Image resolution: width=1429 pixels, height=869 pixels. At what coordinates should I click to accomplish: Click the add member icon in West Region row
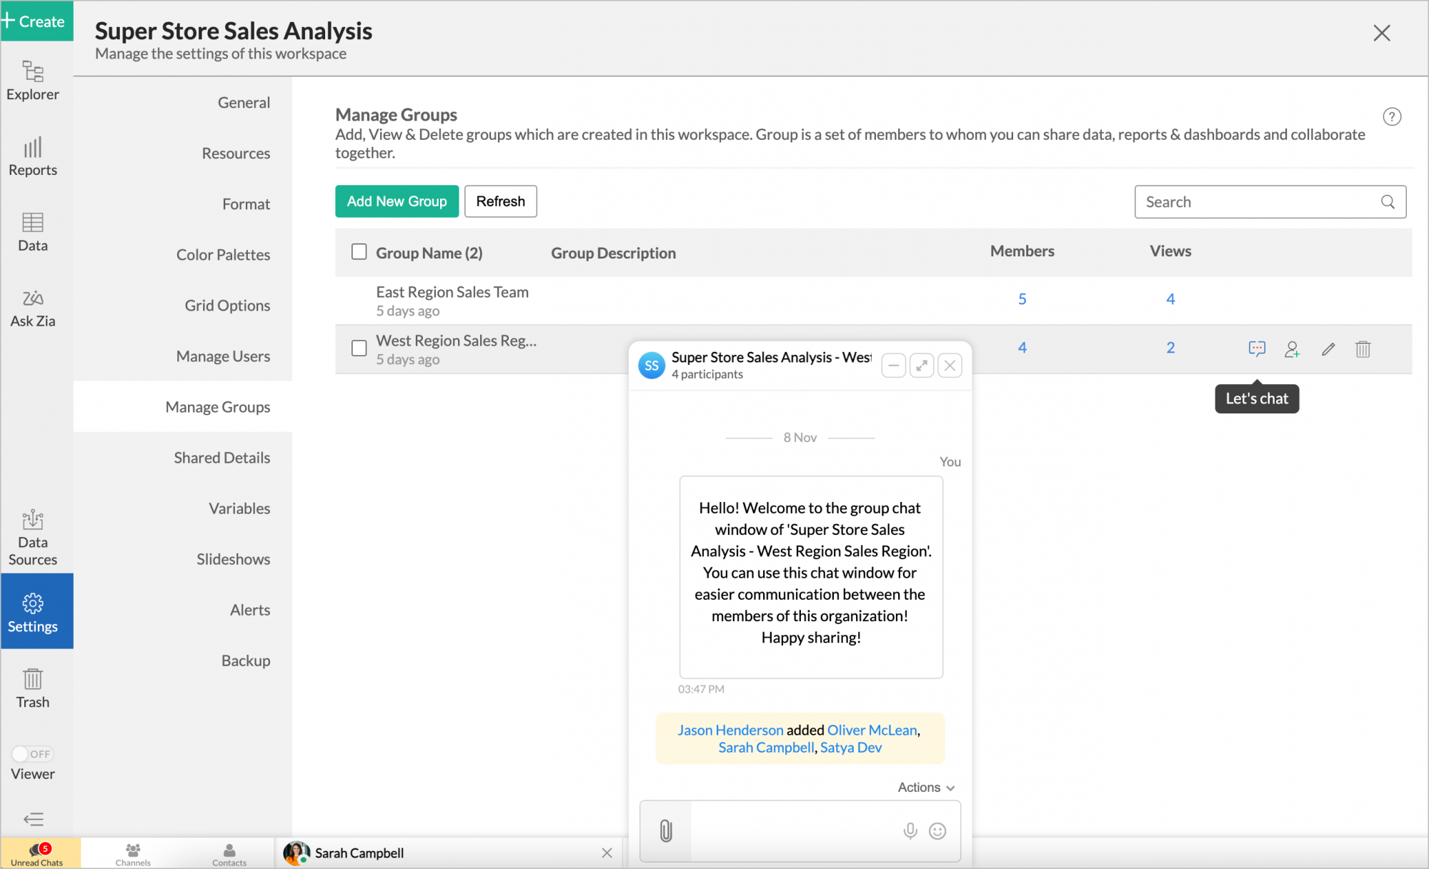1292,348
